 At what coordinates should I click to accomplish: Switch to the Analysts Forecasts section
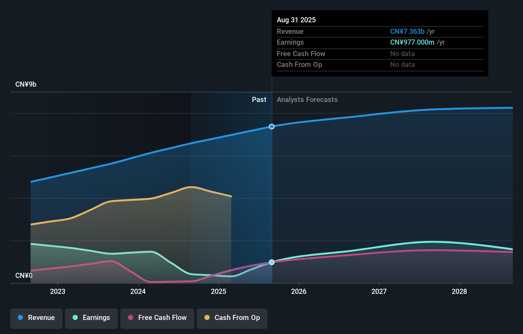click(x=307, y=99)
